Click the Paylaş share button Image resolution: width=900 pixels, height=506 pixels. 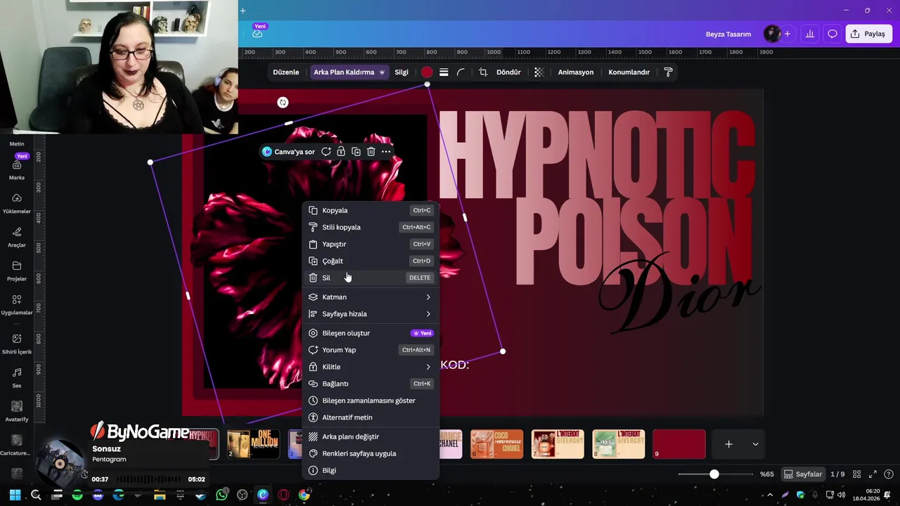868,34
